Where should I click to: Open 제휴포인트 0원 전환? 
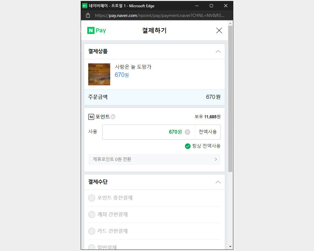pos(154,159)
